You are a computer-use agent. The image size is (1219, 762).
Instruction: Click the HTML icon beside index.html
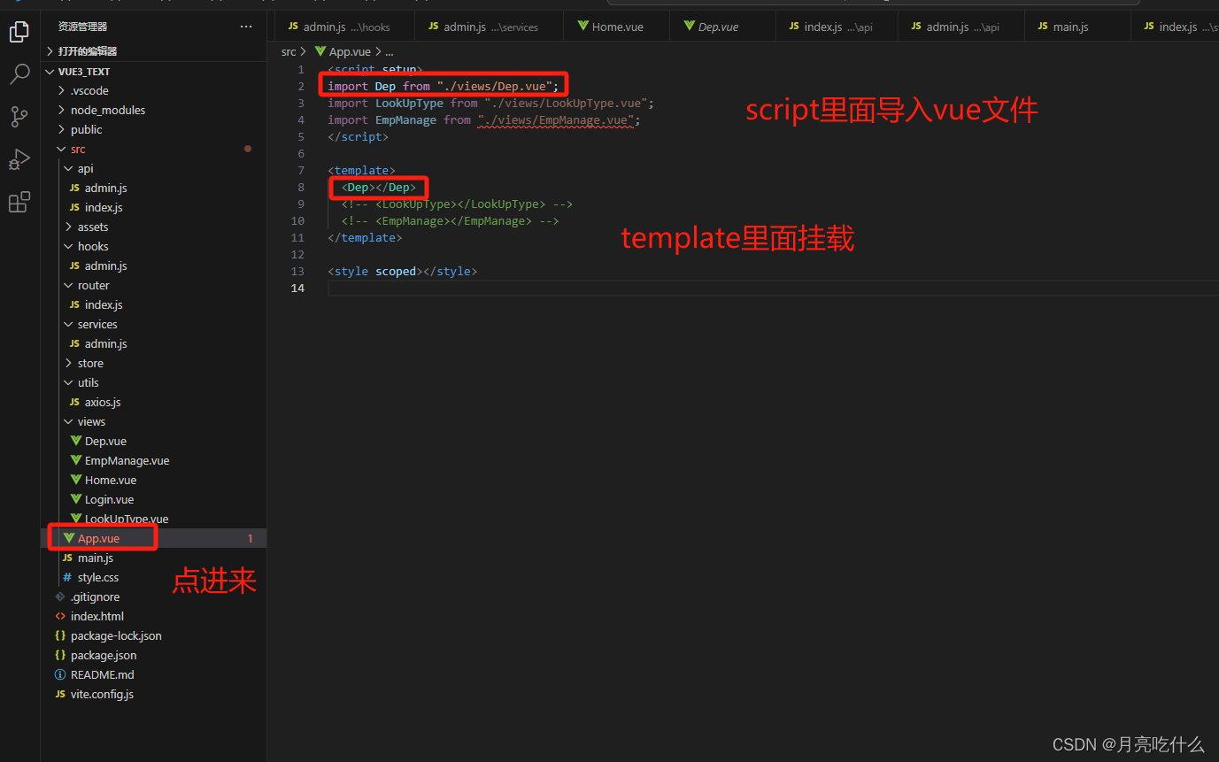(x=60, y=616)
